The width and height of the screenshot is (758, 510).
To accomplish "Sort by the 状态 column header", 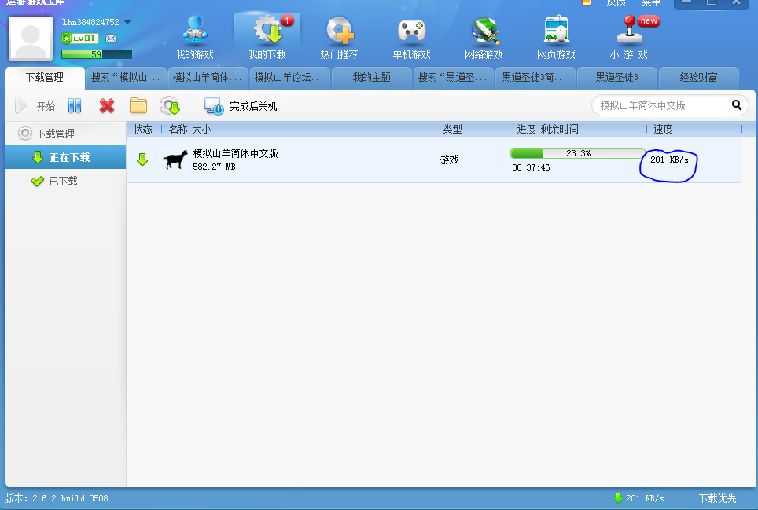I will coord(143,129).
